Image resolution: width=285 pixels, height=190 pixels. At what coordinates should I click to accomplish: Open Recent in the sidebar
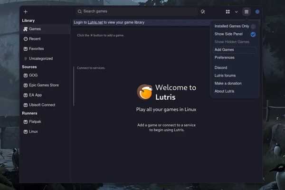click(45, 39)
